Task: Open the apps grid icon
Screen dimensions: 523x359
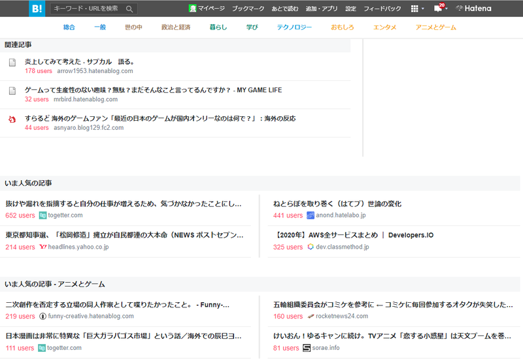Action: [414, 8]
